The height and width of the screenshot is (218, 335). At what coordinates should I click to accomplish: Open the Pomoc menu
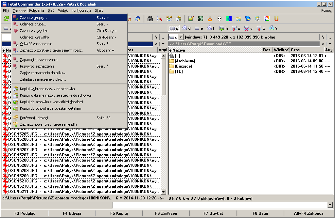point(326,10)
